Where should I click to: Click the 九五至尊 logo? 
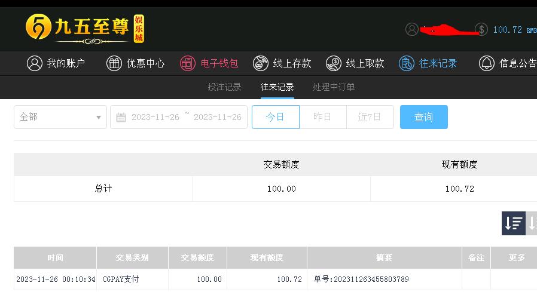point(85,29)
